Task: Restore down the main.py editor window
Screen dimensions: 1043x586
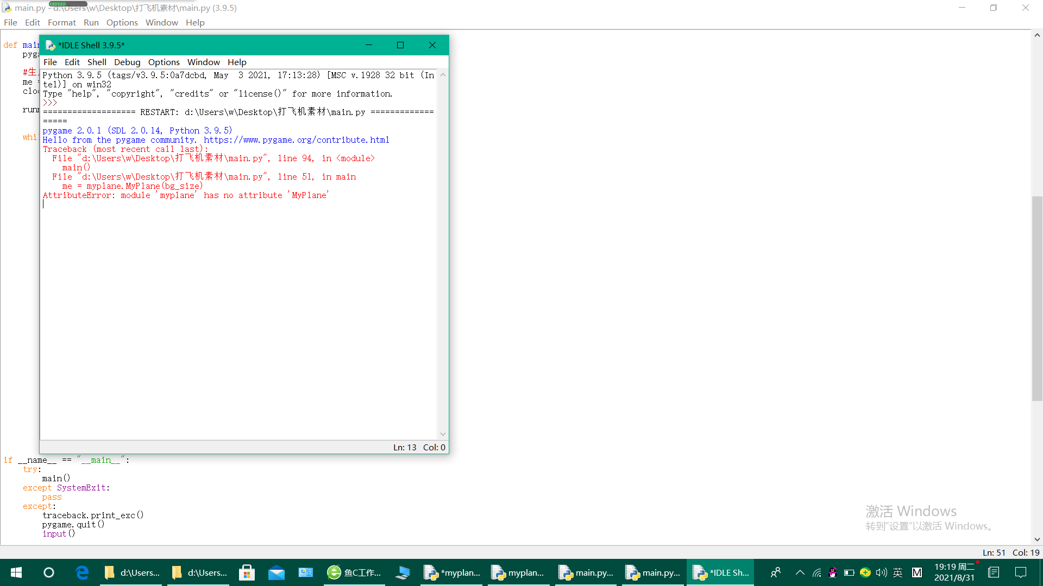Action: point(994,8)
